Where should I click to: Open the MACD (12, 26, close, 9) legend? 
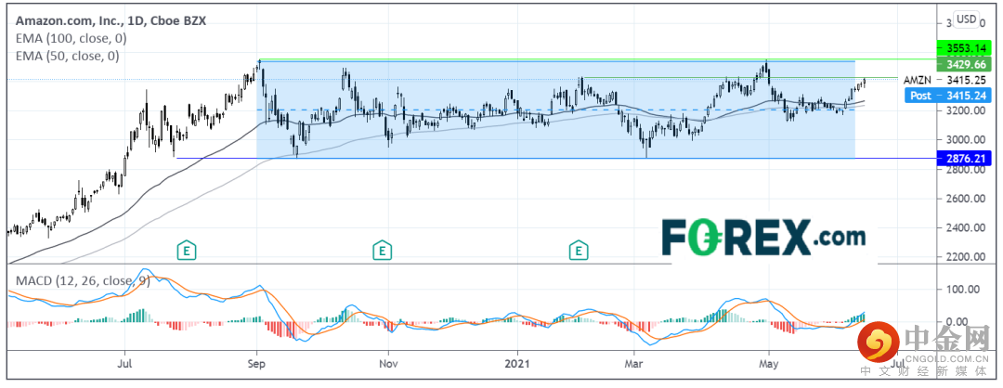(x=83, y=280)
